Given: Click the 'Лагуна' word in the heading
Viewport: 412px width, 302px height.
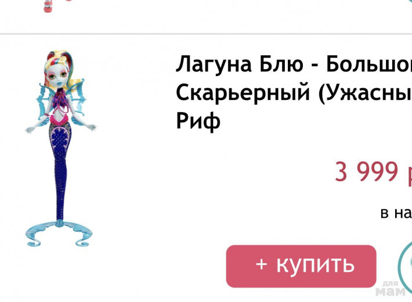Looking at the screenshot, I should (214, 64).
